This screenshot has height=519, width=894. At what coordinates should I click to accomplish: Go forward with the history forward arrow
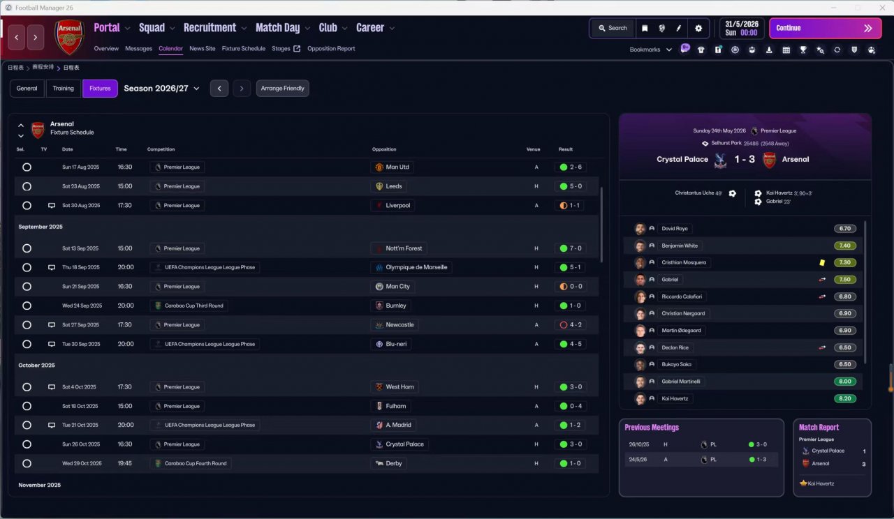36,37
